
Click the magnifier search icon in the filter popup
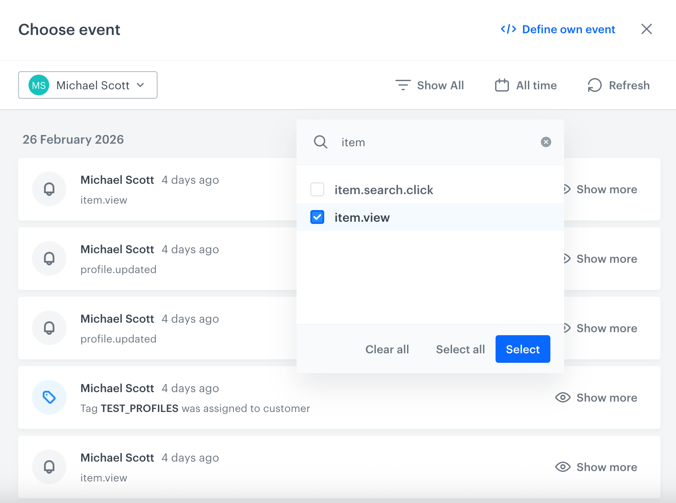[320, 142]
